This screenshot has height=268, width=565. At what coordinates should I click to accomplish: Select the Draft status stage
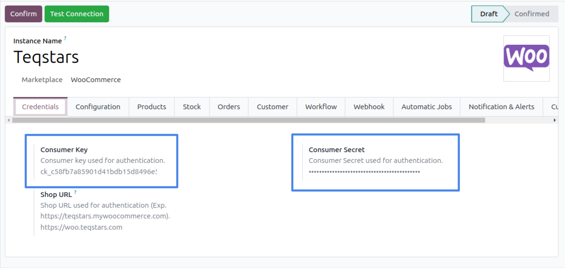pos(487,14)
